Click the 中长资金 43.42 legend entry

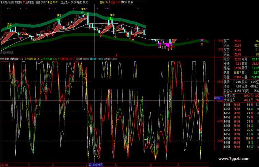click(51, 59)
